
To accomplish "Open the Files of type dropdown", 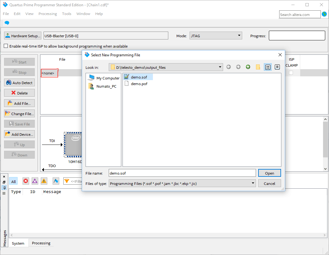I will (253, 184).
